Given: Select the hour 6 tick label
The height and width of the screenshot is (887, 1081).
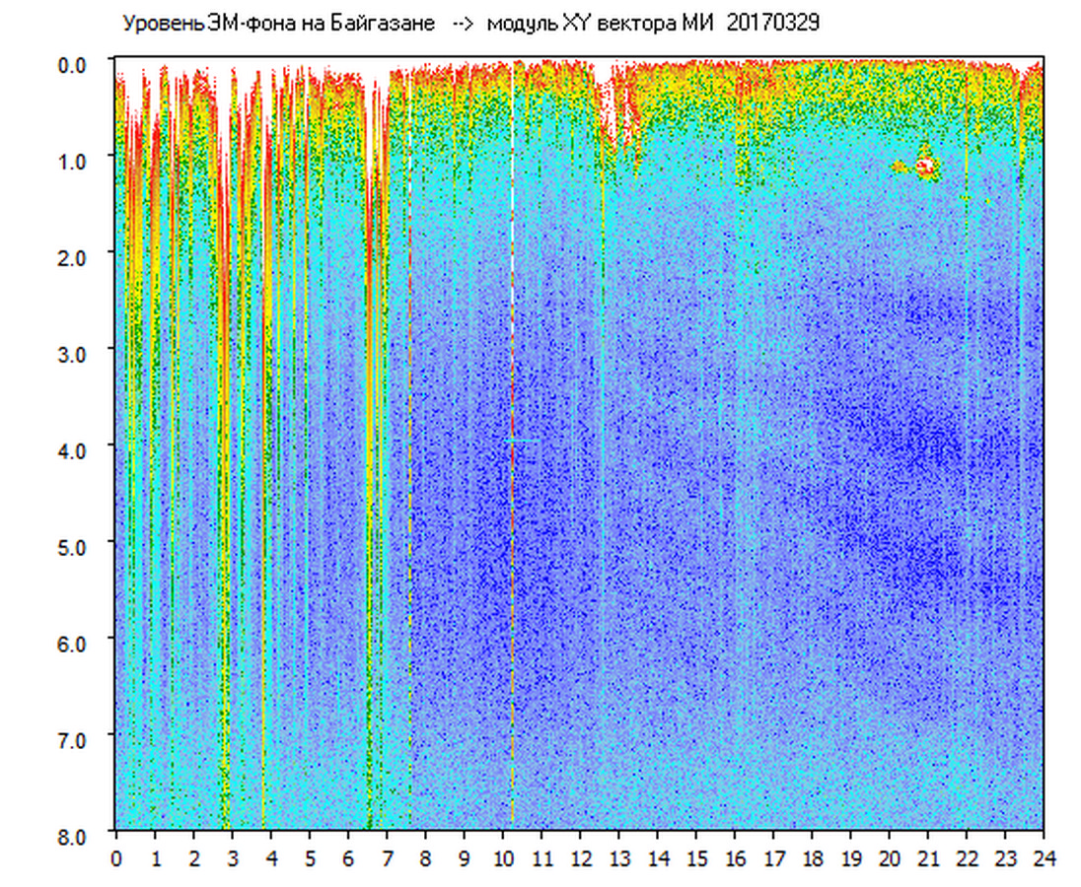Looking at the screenshot, I should (x=348, y=858).
